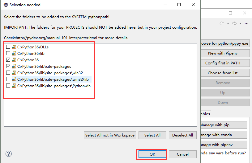Viewport: 252px width, 163px height.
Task: Click the Manage with conda button
Action: pos(224,135)
